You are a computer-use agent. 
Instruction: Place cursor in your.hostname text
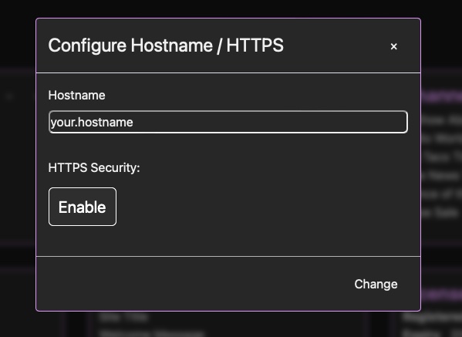pos(92,123)
